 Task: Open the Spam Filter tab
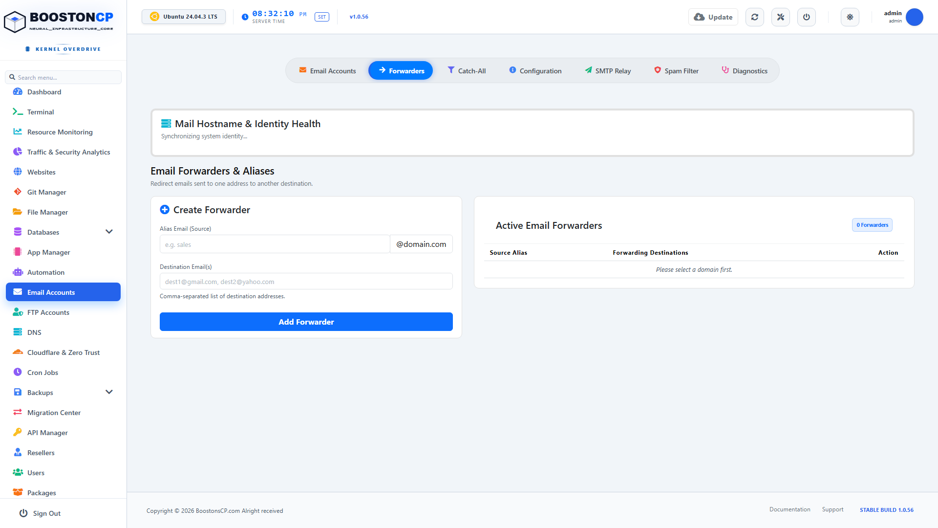click(x=676, y=71)
